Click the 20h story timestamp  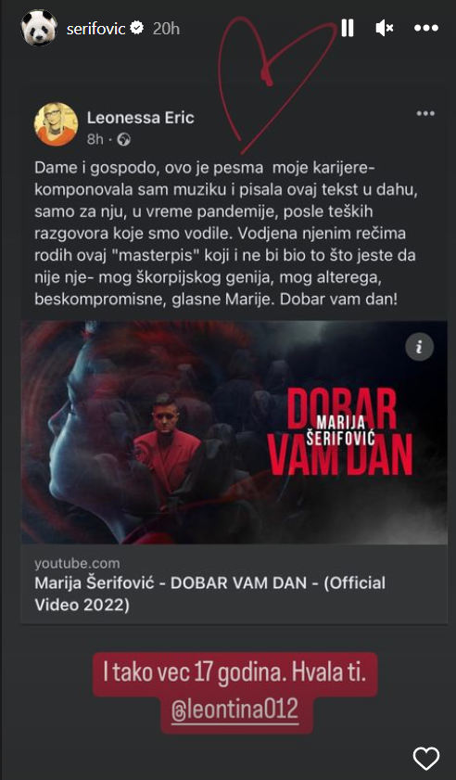coord(166,29)
